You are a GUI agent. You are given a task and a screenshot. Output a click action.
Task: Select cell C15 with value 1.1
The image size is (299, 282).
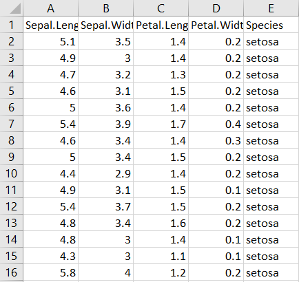pyautogui.click(x=161, y=256)
